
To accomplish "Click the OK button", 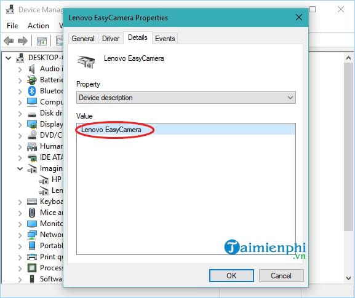I will coord(231,276).
